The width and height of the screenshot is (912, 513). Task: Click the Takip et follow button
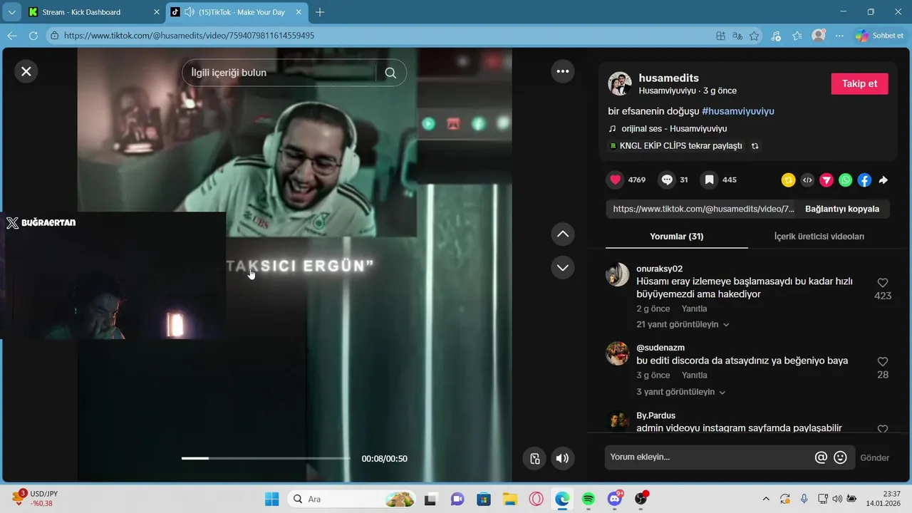[859, 83]
